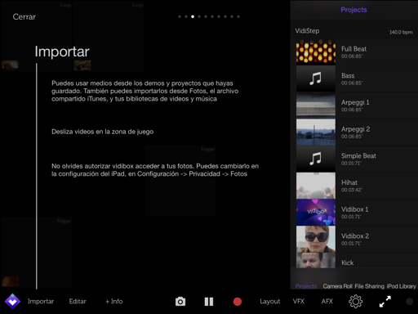Select the highlighted third page dot
This screenshot has height=314, width=418.
coord(193,16)
